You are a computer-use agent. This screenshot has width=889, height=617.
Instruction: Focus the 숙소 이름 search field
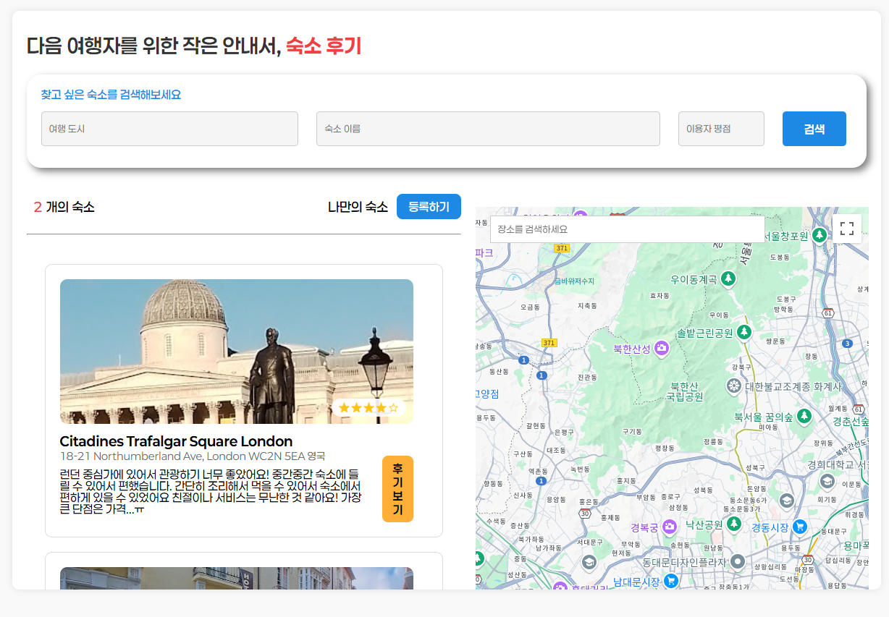[488, 129]
